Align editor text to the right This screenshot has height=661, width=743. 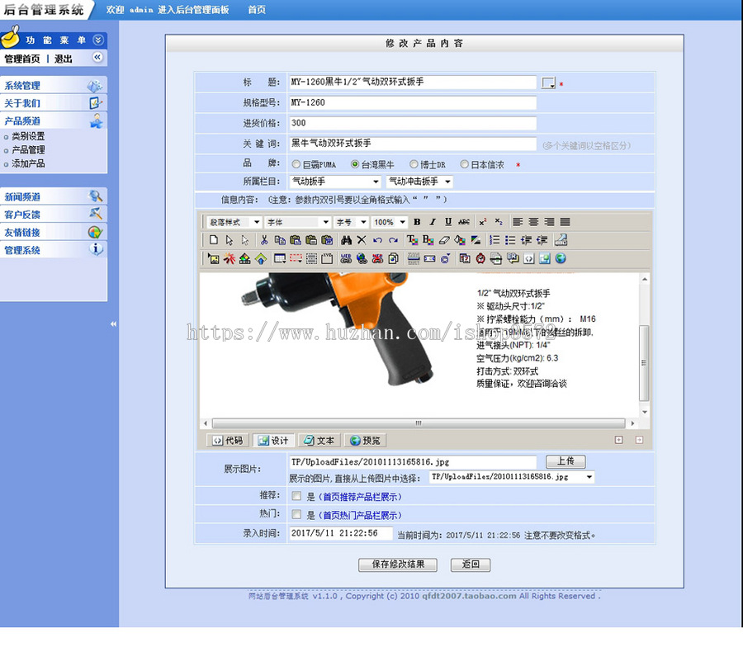pos(549,222)
